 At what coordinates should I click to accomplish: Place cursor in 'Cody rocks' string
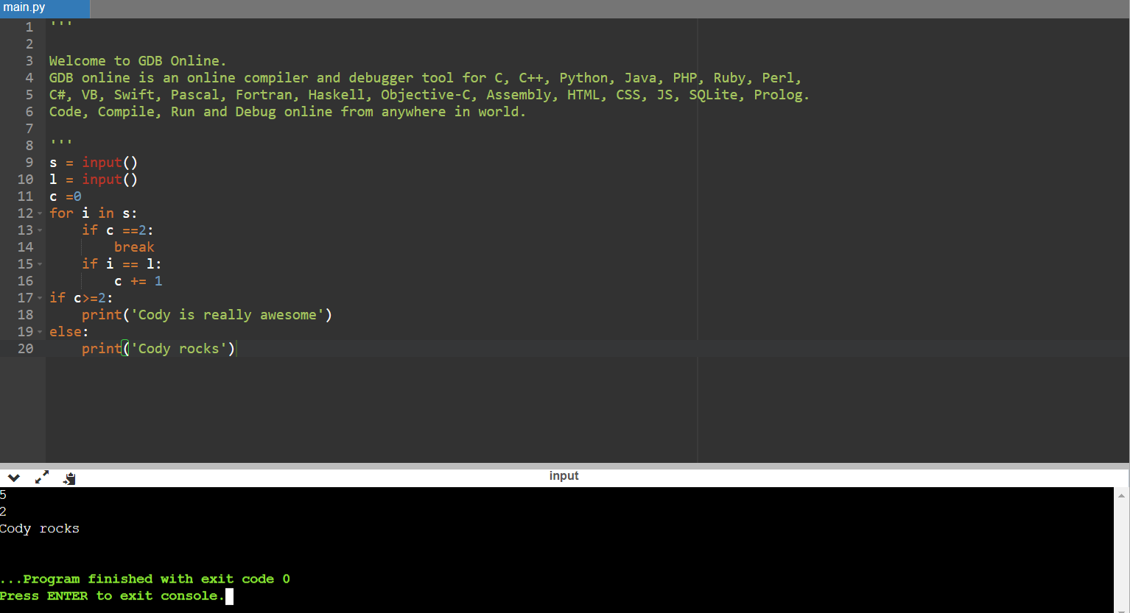[179, 349]
